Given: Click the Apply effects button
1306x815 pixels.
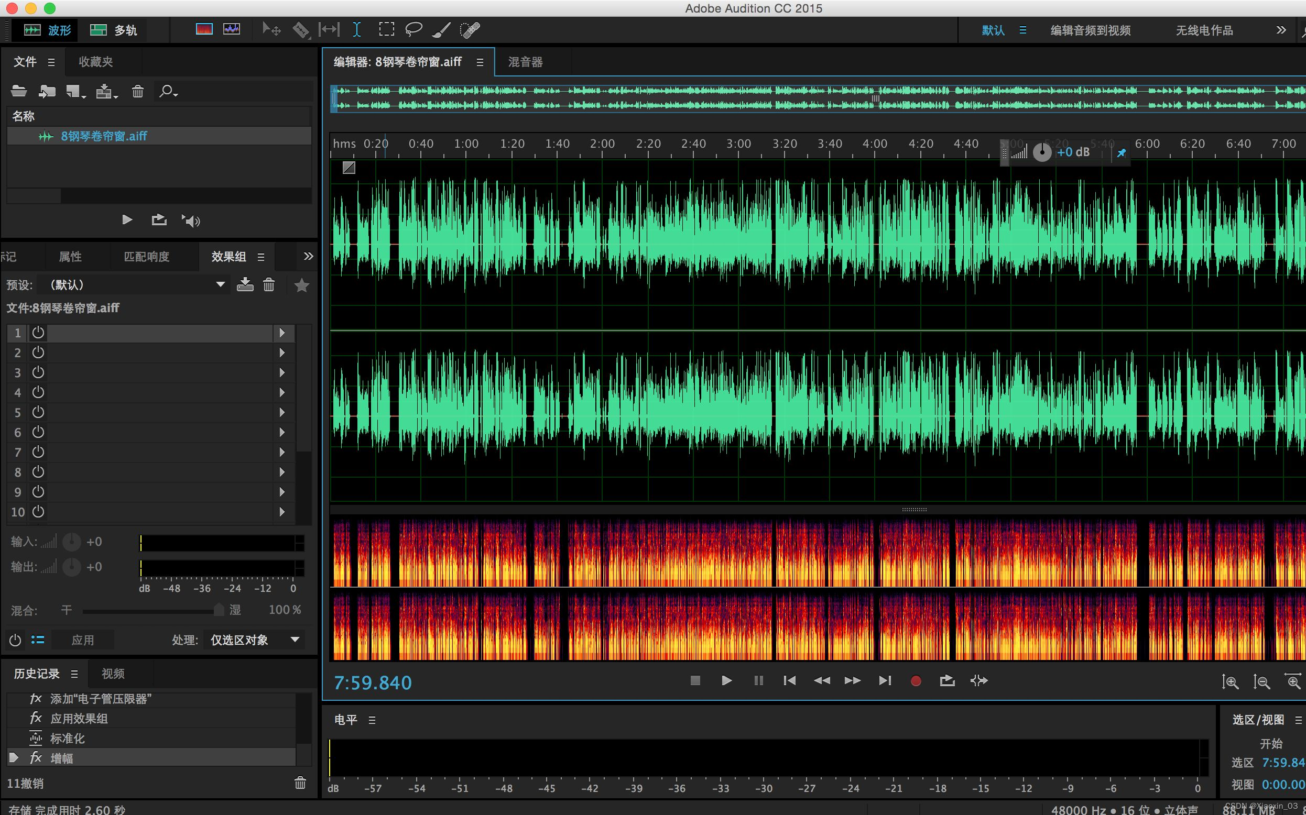Looking at the screenshot, I should tap(82, 640).
